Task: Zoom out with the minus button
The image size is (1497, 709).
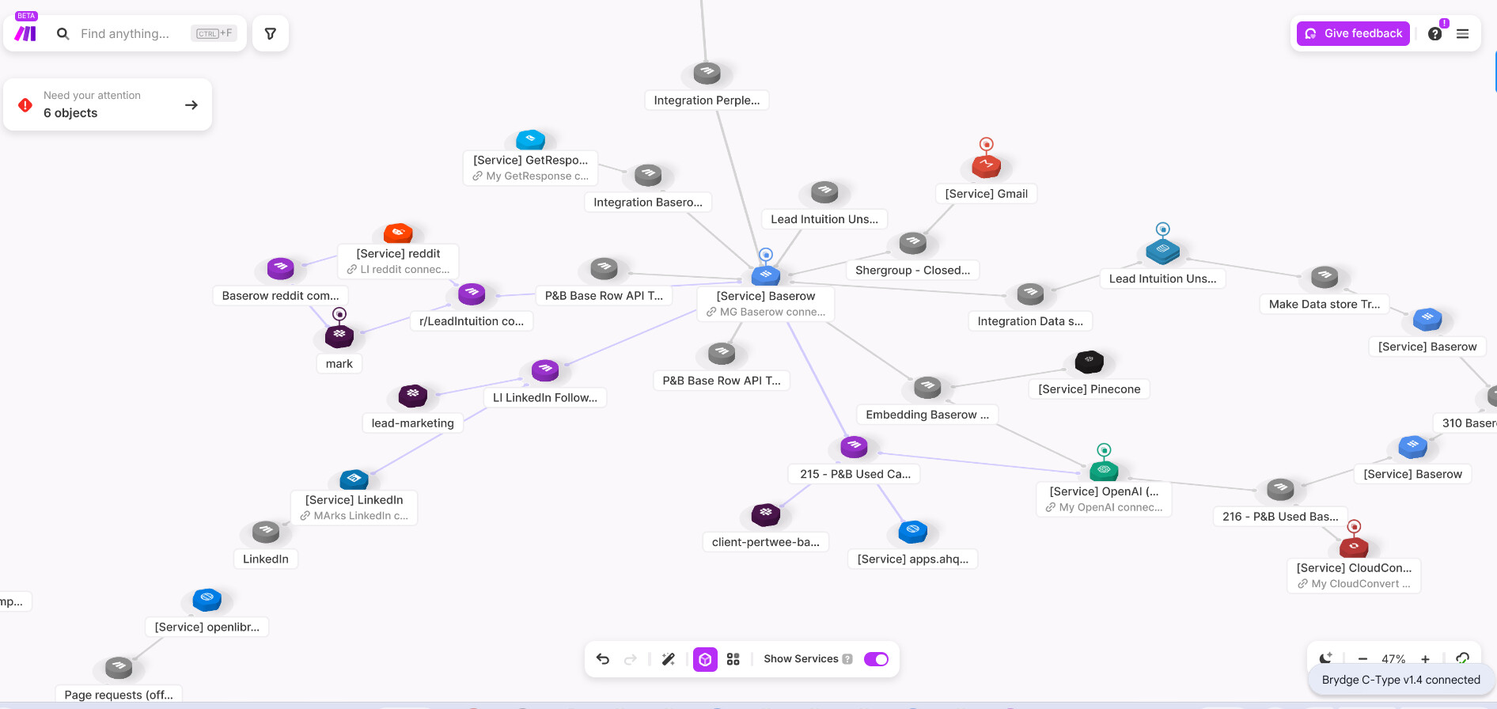Action: pyautogui.click(x=1362, y=658)
